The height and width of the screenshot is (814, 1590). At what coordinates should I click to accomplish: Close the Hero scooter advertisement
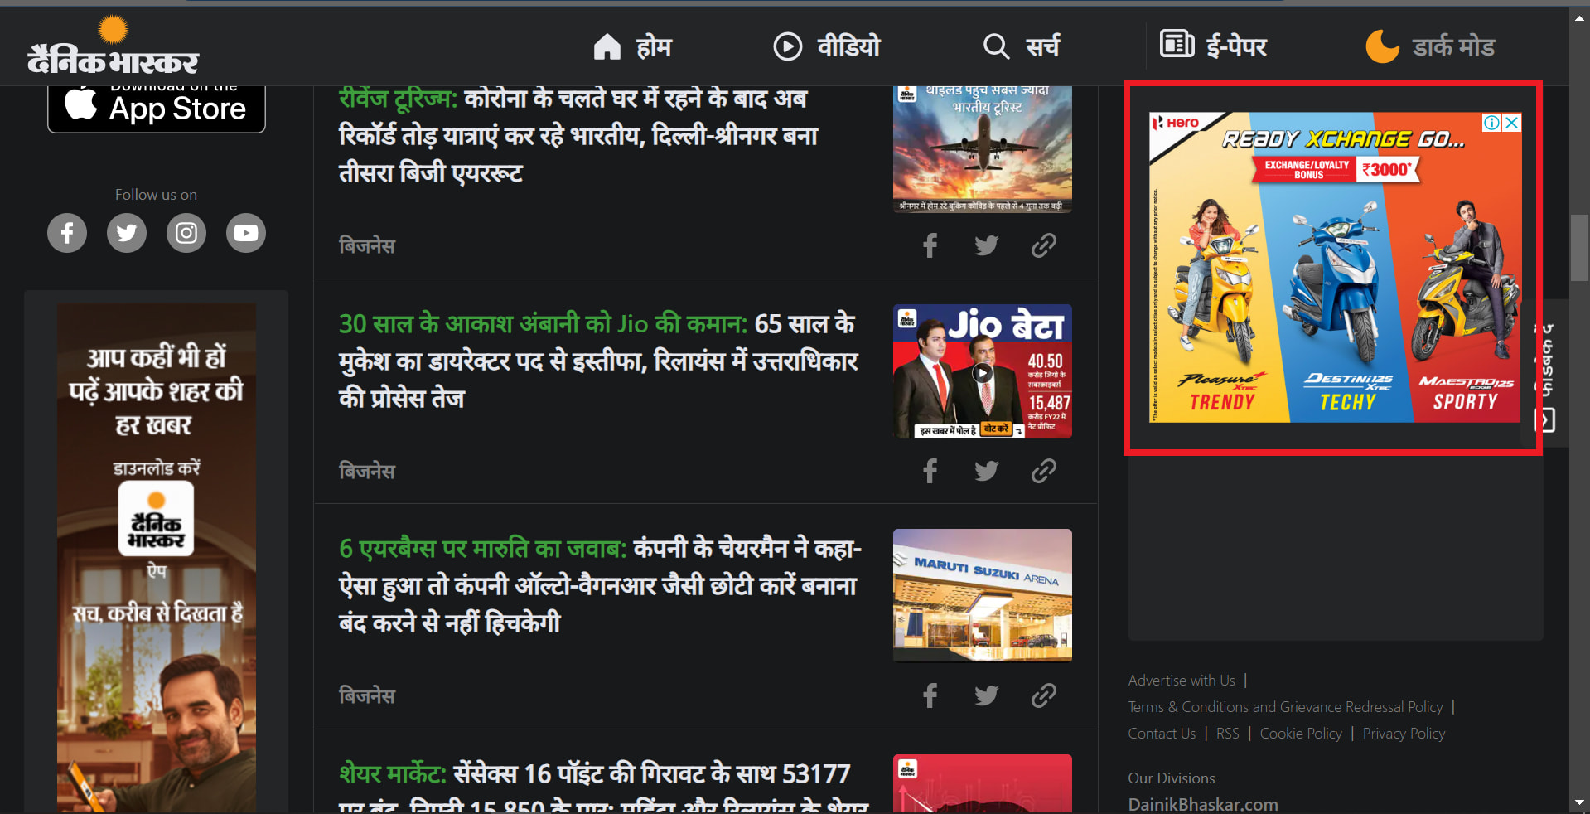pos(1511,123)
